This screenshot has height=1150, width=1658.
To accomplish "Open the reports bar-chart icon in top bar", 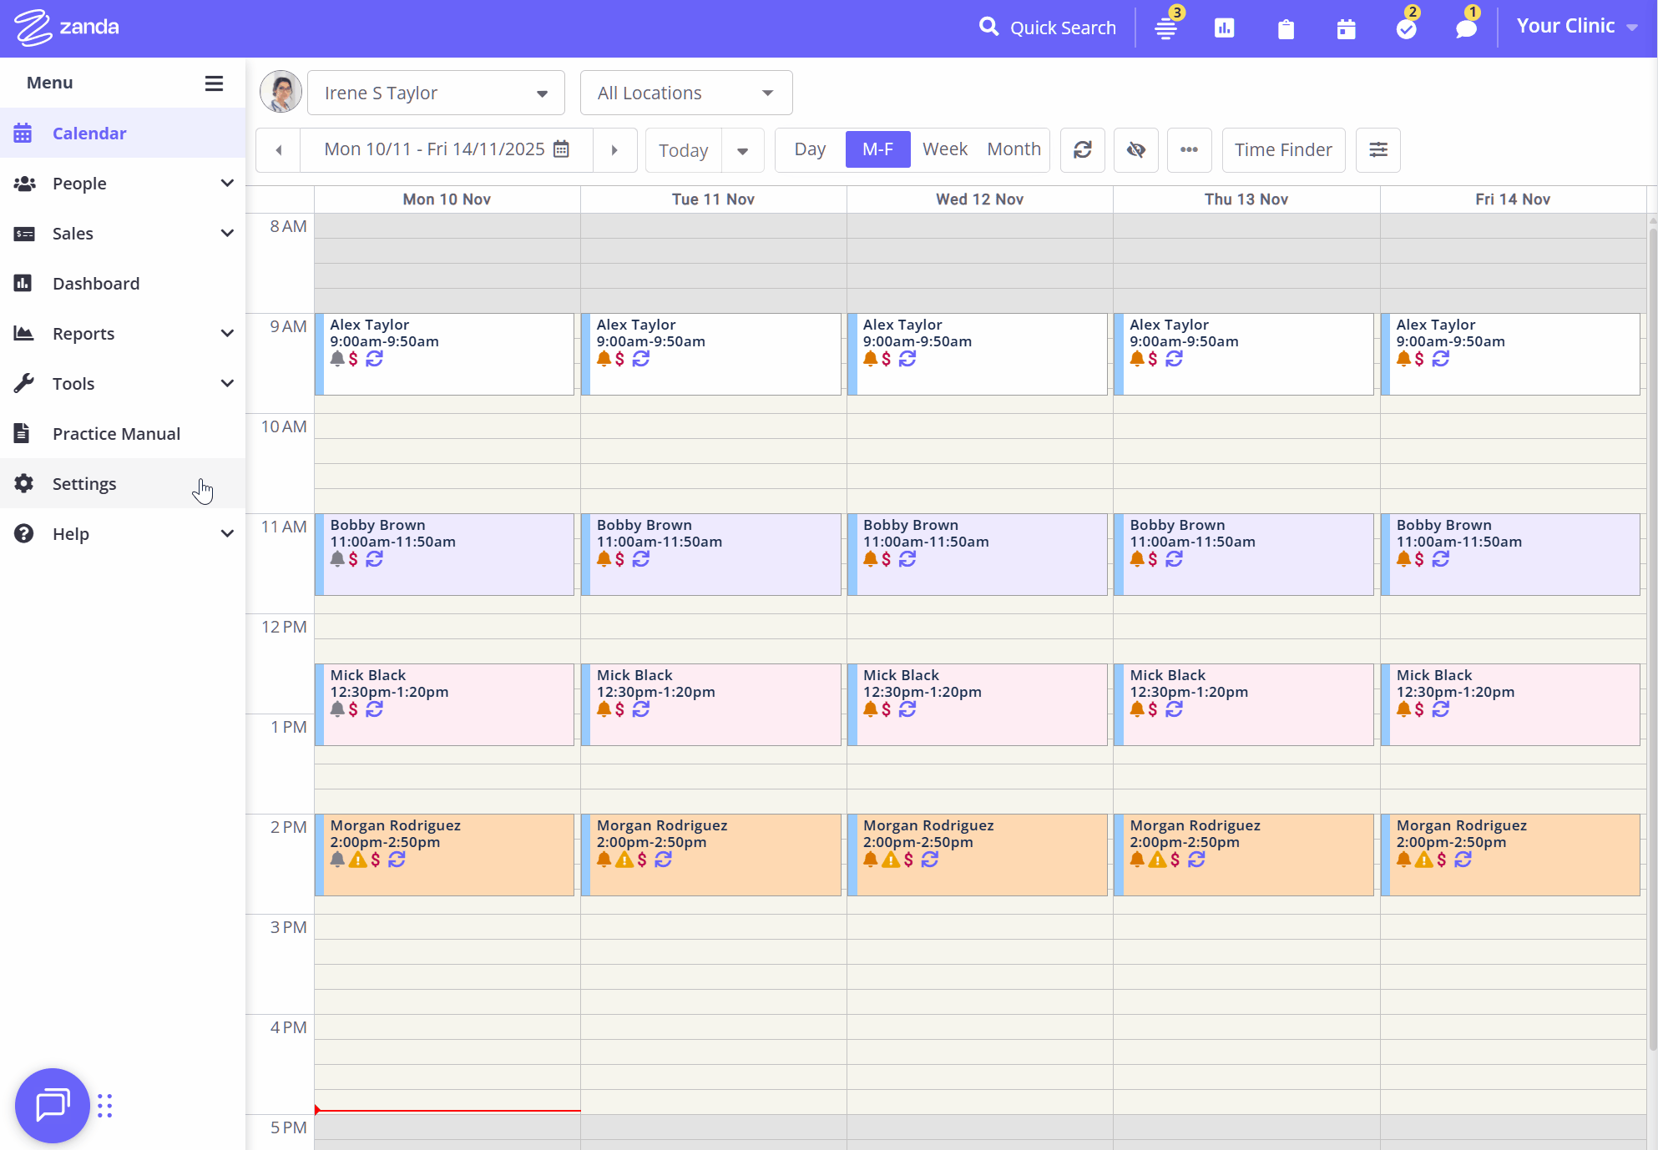I will [1224, 28].
